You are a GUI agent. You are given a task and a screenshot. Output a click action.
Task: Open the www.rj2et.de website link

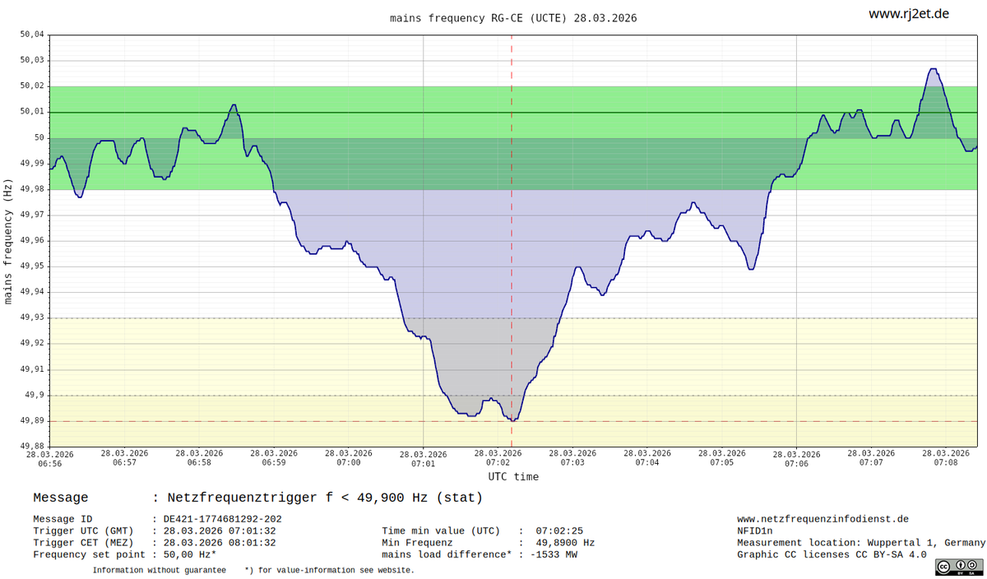point(909,14)
